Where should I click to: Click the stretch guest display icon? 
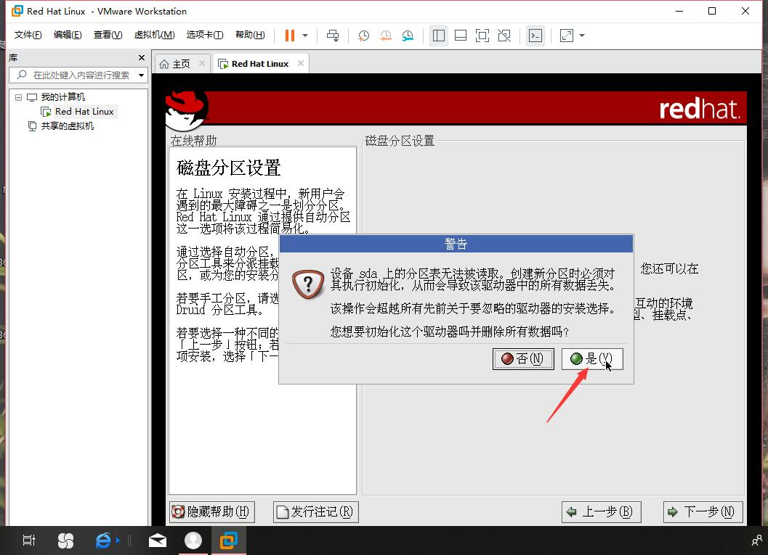tap(567, 36)
